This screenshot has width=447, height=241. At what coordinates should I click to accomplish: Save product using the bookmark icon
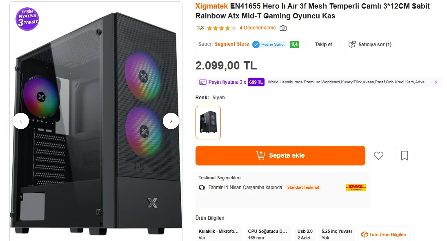pyautogui.click(x=405, y=156)
